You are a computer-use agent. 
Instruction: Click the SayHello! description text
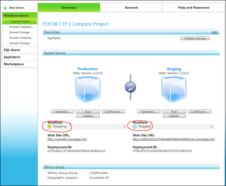[54, 38]
